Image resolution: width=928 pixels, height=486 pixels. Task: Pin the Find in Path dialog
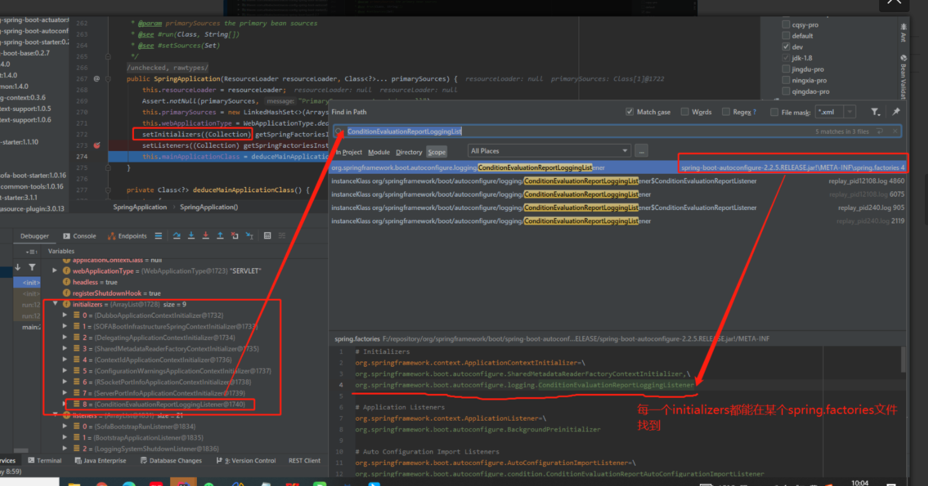point(896,112)
